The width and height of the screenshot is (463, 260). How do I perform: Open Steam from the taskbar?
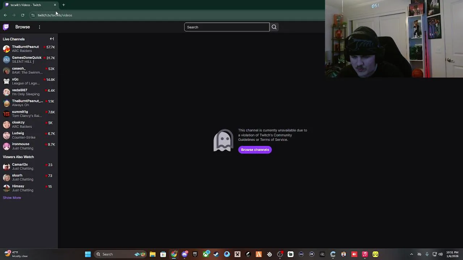[x=216, y=254]
